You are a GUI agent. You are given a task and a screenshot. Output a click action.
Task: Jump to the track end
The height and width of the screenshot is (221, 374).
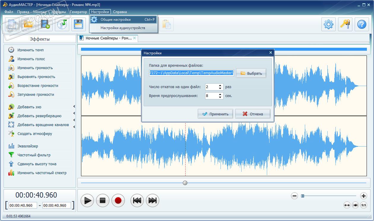click(153, 201)
